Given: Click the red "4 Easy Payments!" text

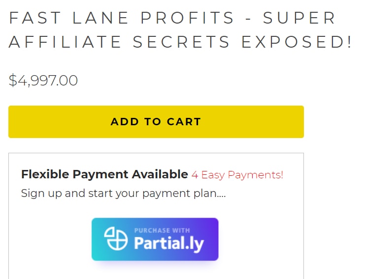Looking at the screenshot, I should [x=237, y=175].
